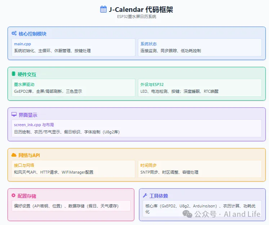Select the 工具依赖 heading
The image size is (269, 225).
pyautogui.click(x=158, y=196)
